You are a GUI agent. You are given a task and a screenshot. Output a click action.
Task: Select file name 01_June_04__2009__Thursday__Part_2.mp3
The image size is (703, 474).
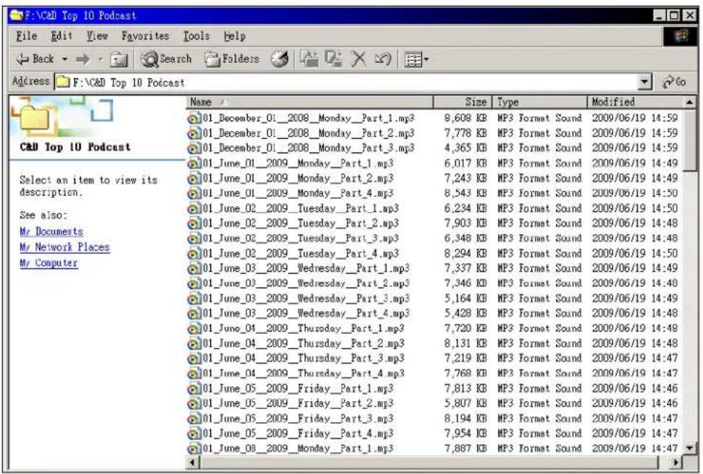303,343
